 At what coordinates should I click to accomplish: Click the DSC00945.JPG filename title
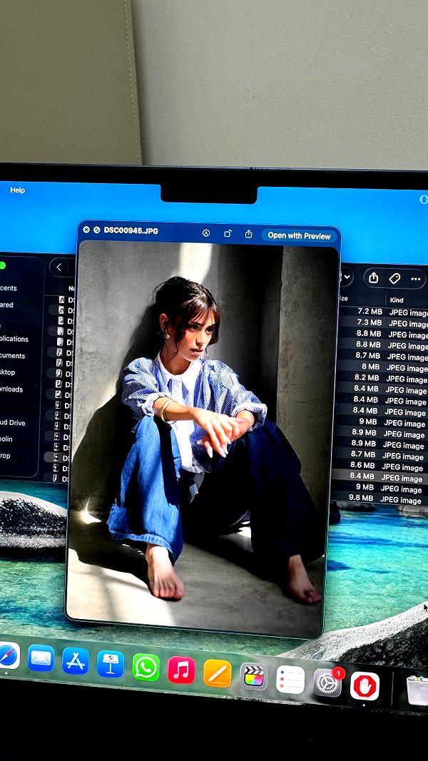click(131, 230)
